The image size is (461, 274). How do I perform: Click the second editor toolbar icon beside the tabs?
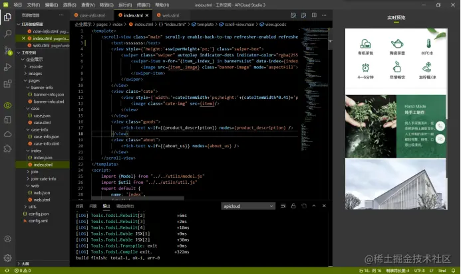[304, 15]
